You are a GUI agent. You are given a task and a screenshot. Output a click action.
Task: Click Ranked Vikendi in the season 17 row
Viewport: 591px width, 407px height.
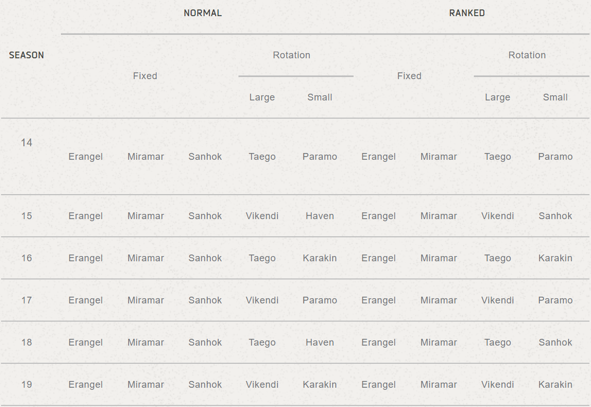point(497,300)
